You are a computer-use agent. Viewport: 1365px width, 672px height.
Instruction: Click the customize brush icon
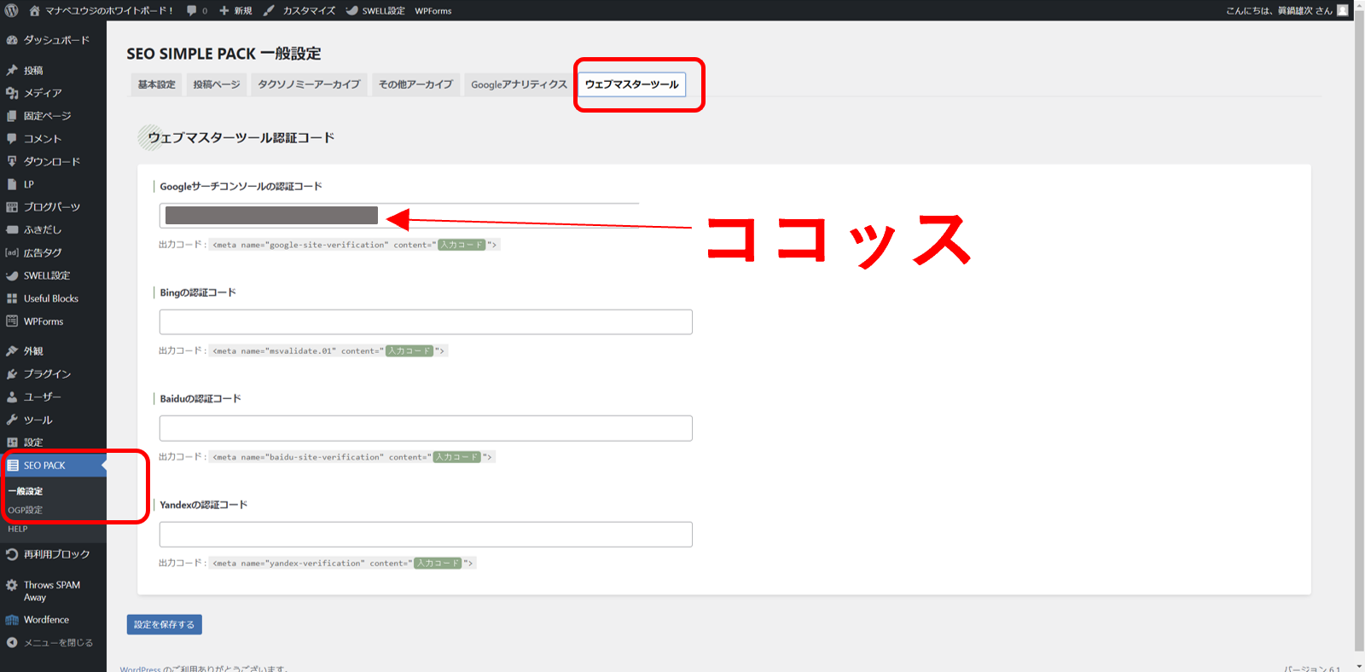[269, 10]
